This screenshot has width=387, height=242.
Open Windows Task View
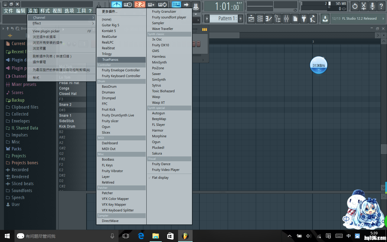coord(126,236)
